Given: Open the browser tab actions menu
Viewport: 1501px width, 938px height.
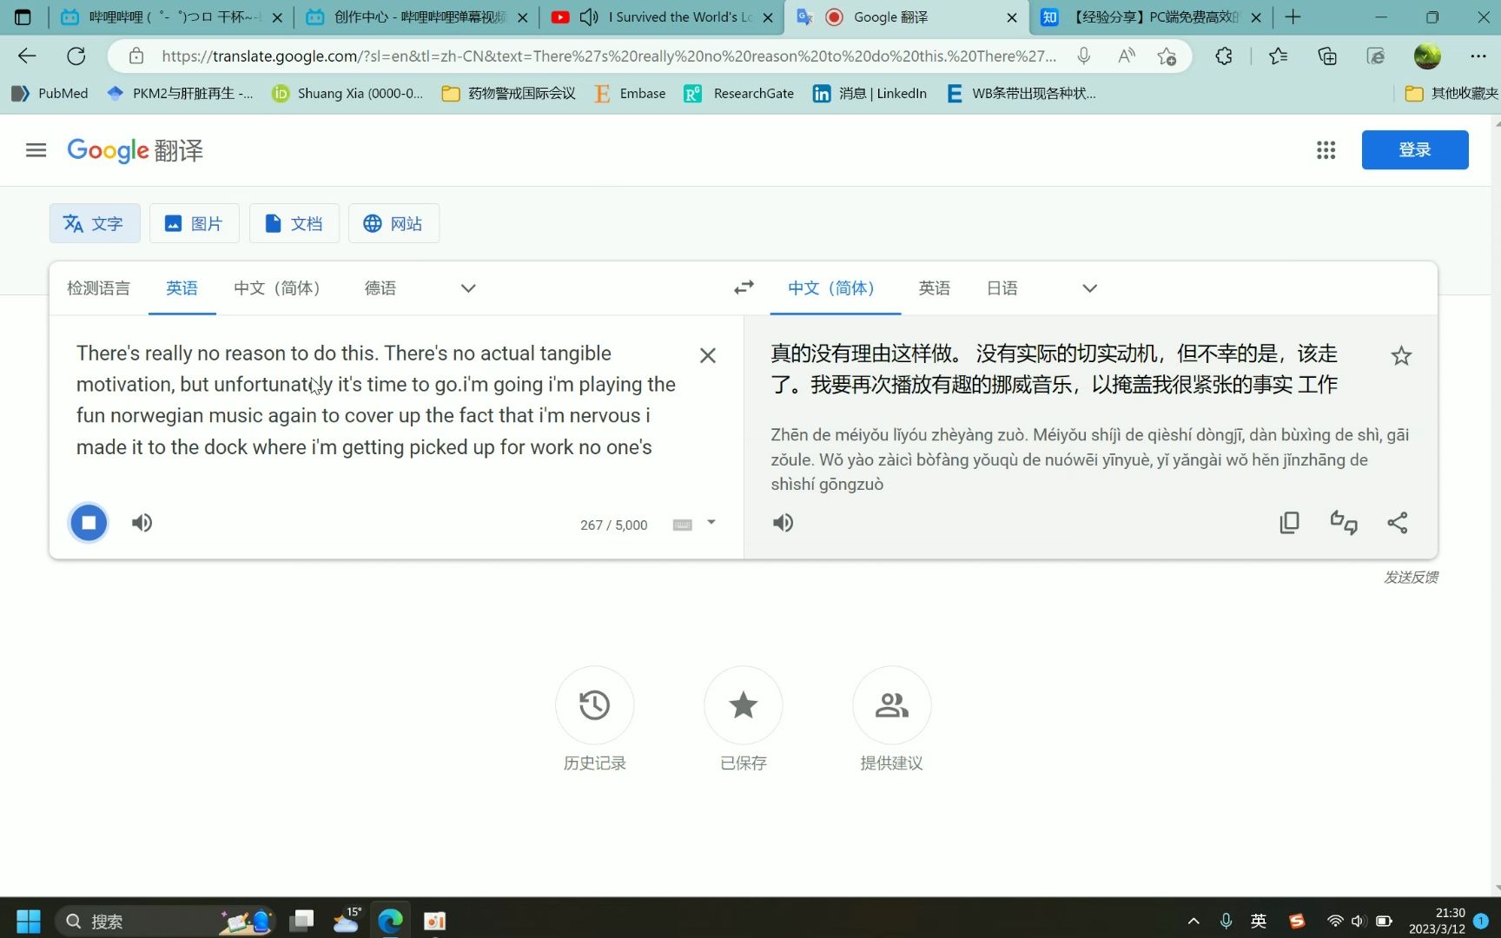Looking at the screenshot, I should (23, 17).
